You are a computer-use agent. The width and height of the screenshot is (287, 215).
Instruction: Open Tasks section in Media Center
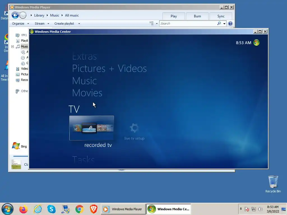pyautogui.click(x=83, y=159)
